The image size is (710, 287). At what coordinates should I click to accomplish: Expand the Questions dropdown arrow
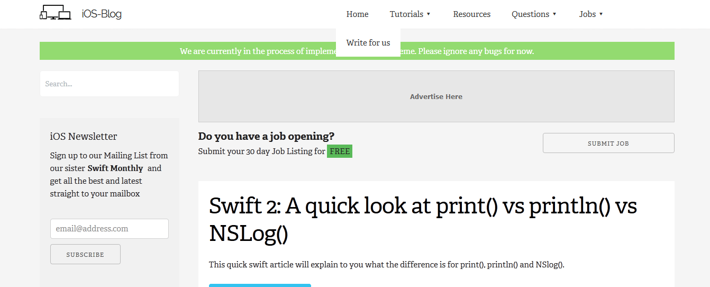pos(554,14)
